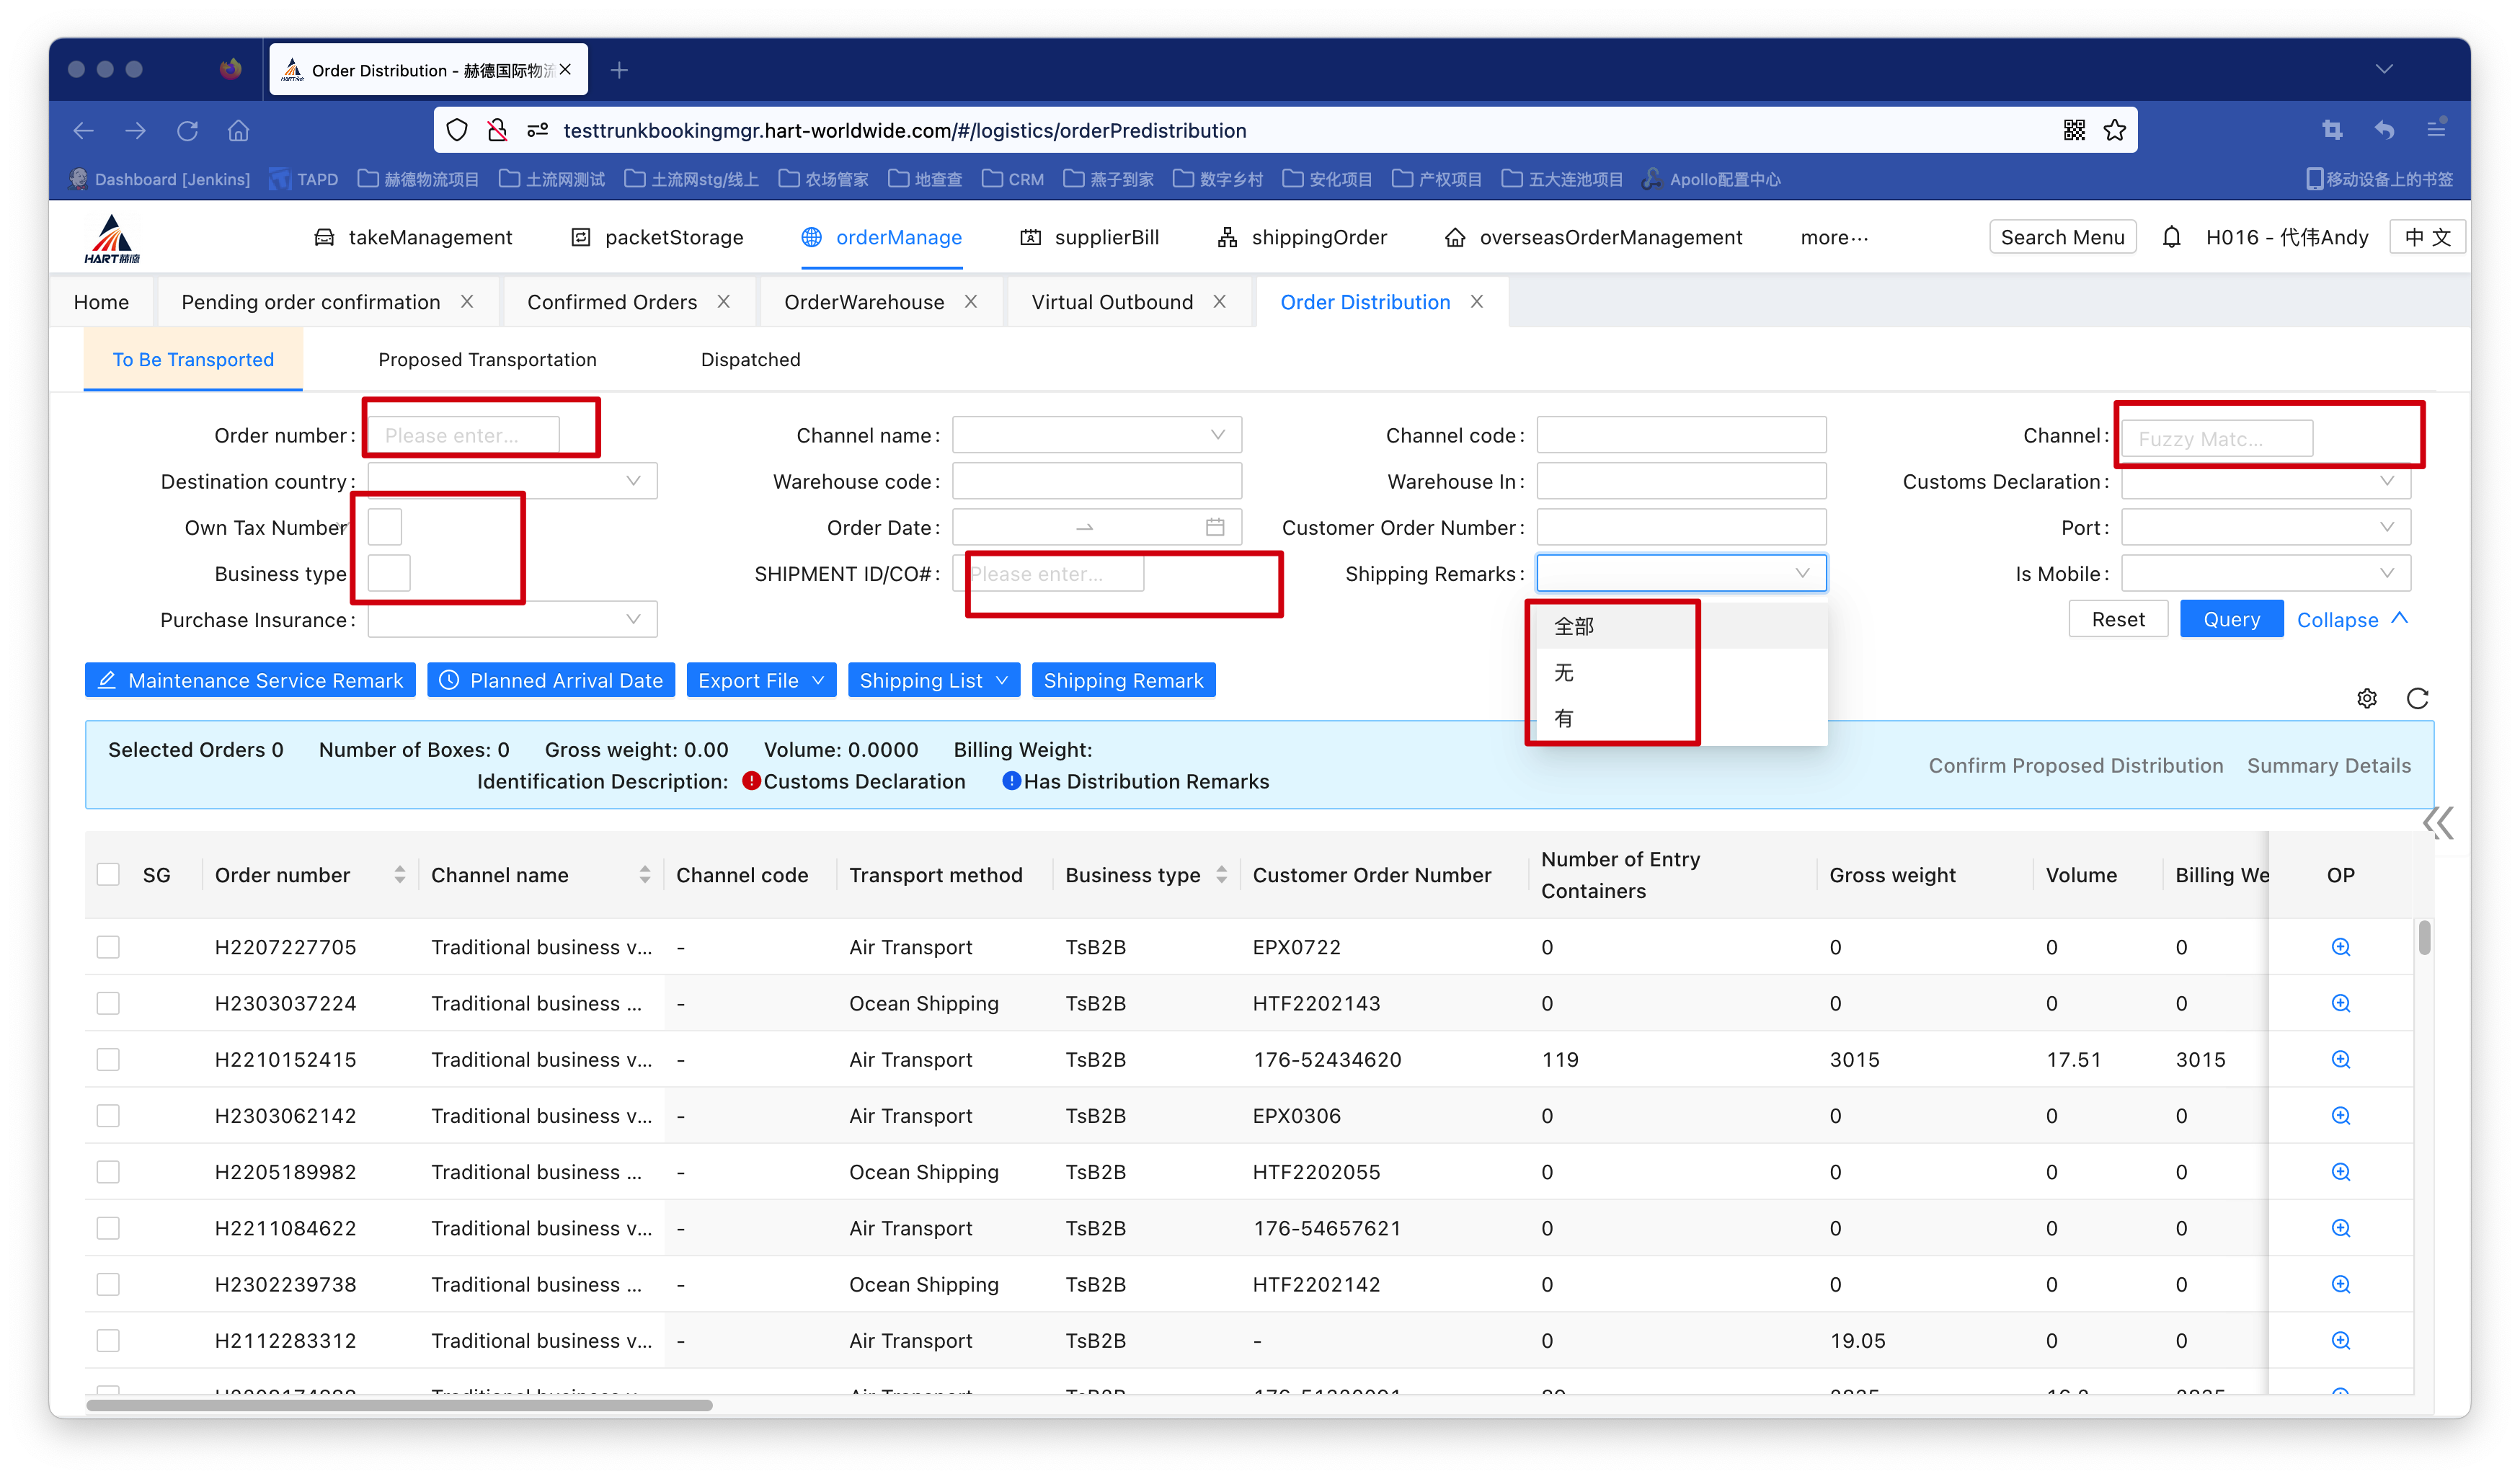Click the browser home icon

coord(238,130)
